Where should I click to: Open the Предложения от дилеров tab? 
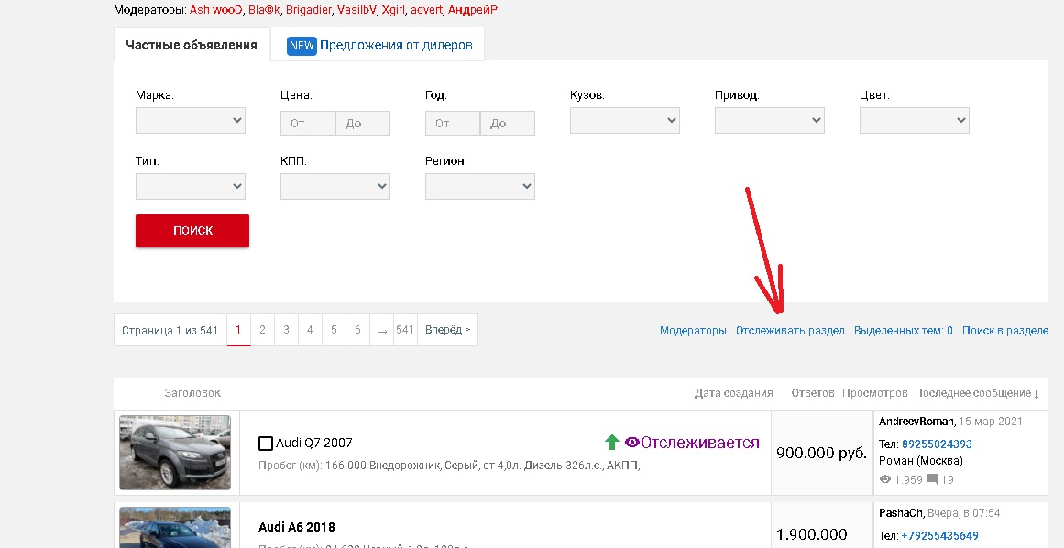click(x=378, y=45)
